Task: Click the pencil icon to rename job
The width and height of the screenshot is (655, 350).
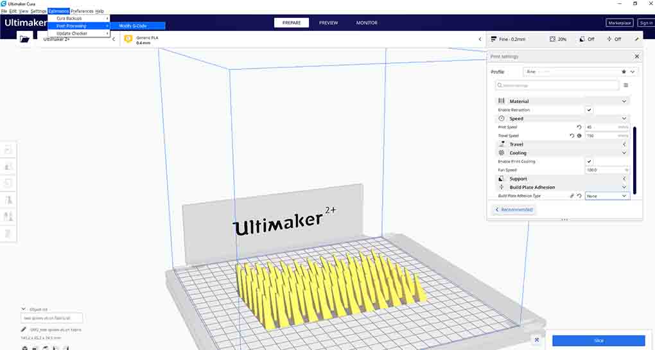Action: 24,329
